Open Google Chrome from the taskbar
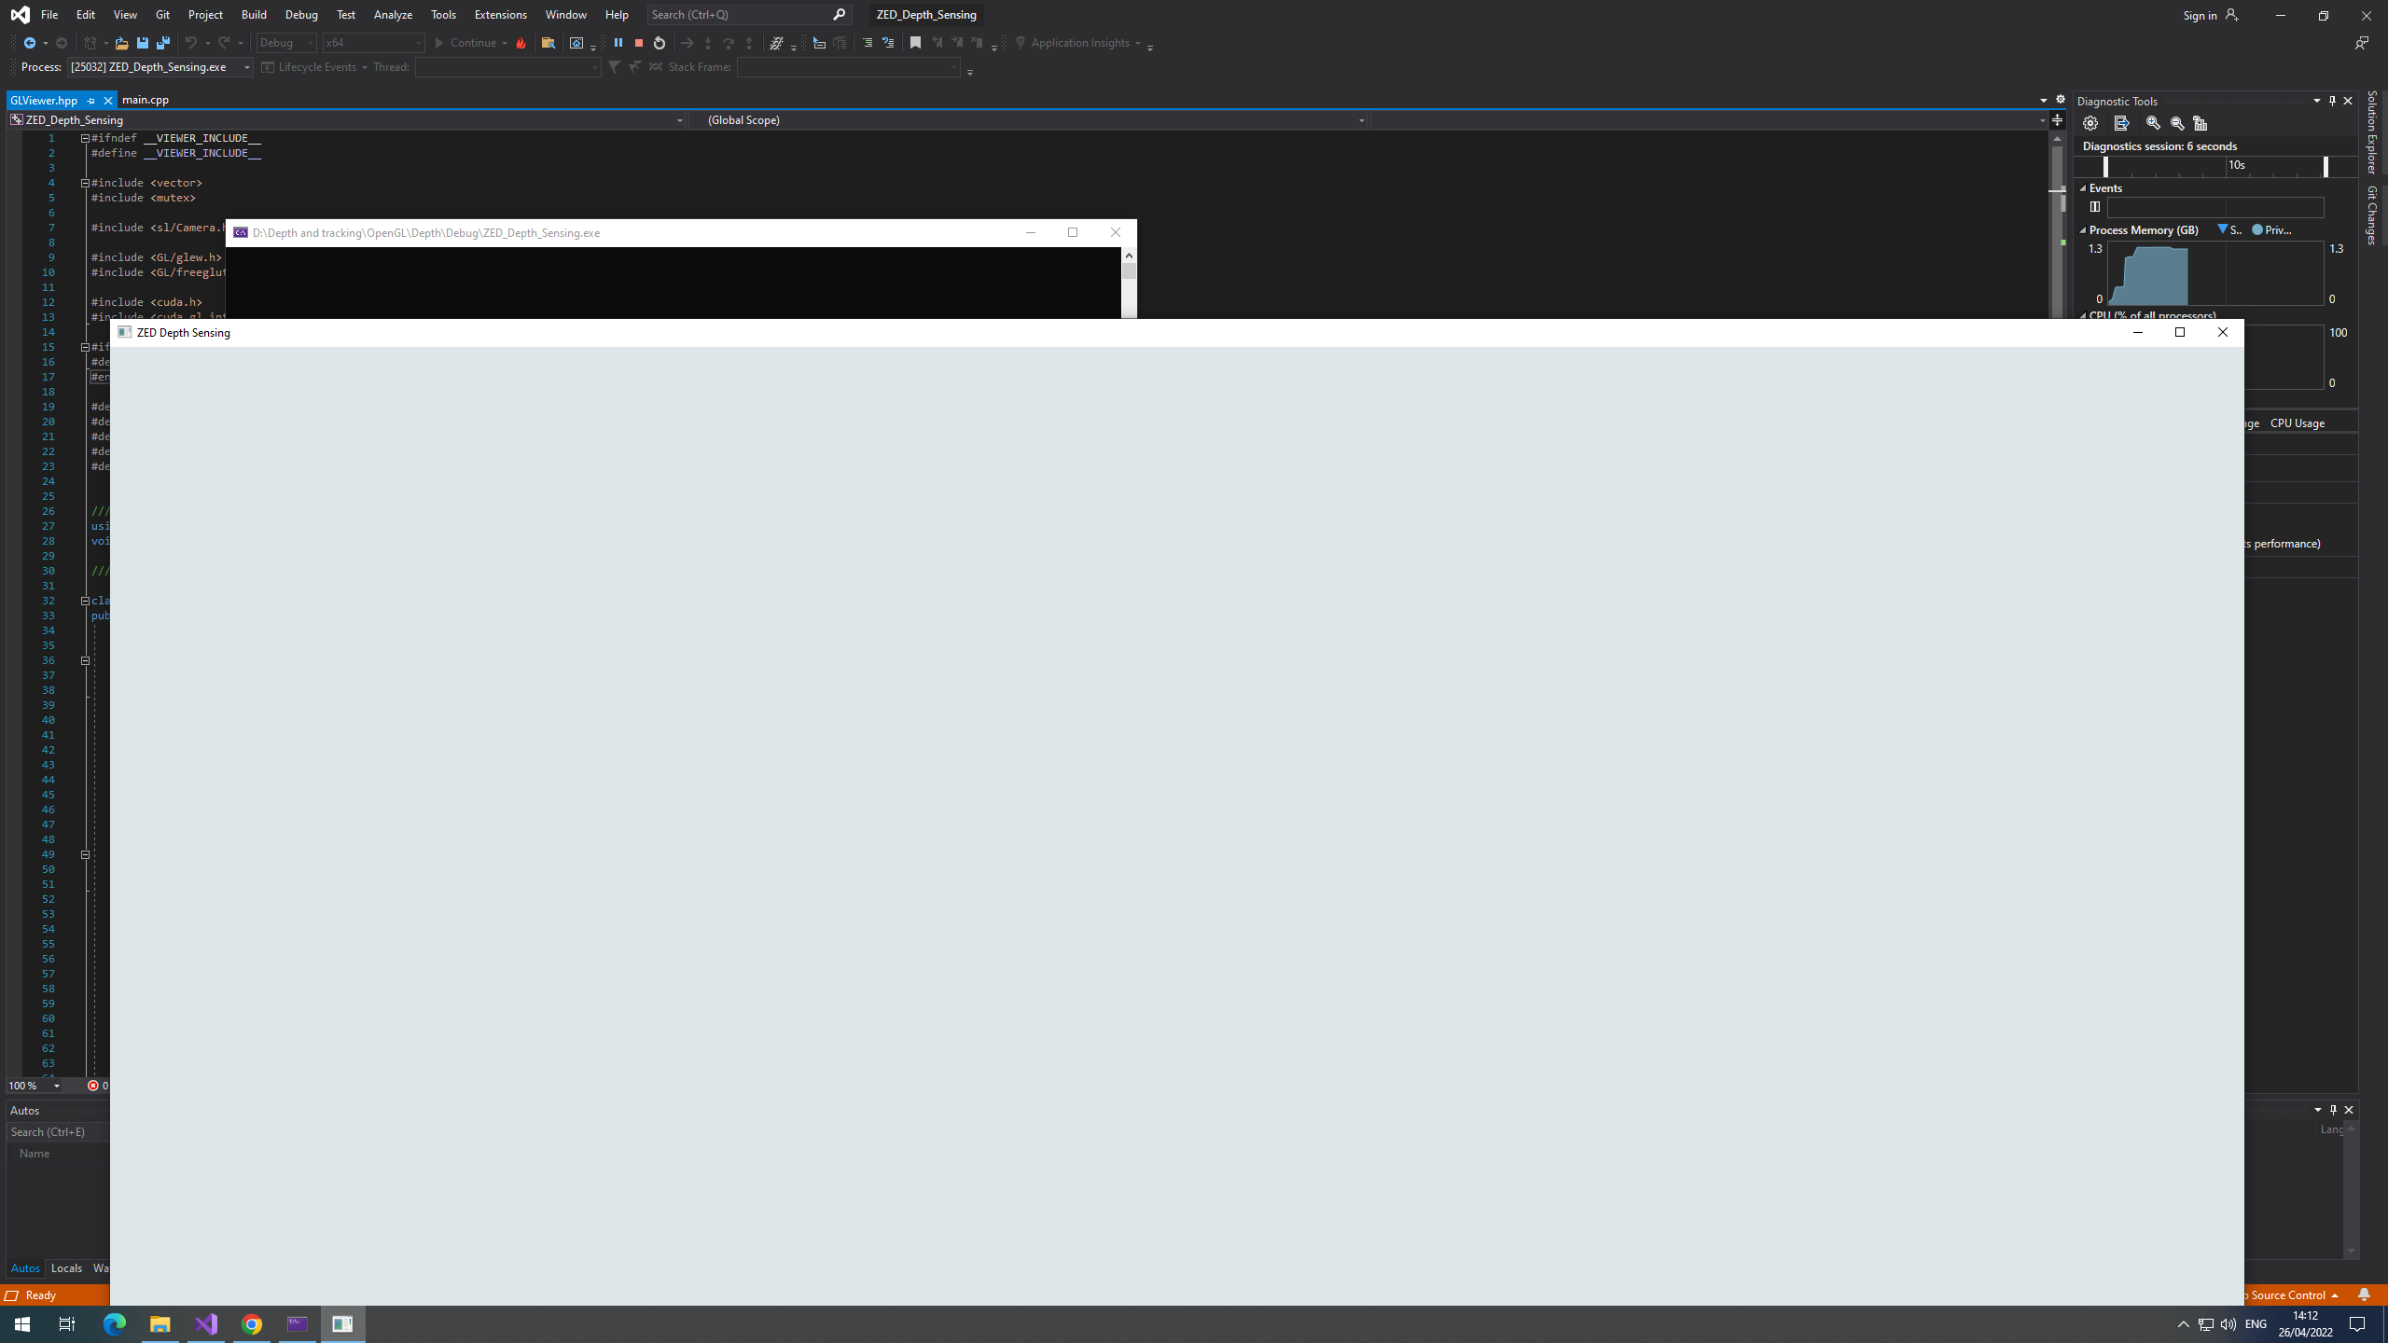2388x1343 pixels. coord(252,1324)
